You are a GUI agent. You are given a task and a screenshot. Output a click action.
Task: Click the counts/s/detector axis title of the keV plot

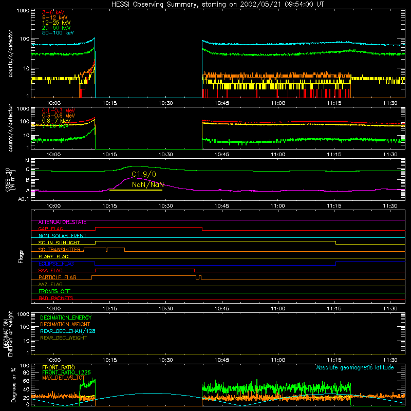[x=10, y=53]
